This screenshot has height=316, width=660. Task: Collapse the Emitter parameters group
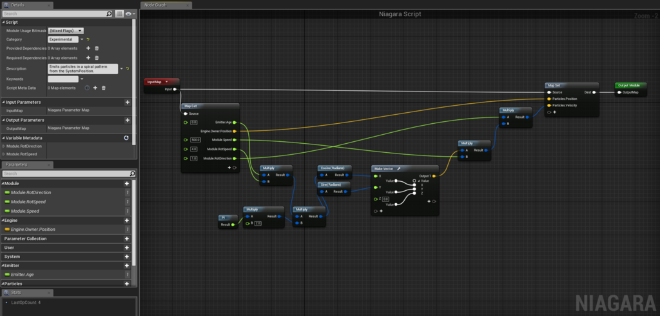3,266
